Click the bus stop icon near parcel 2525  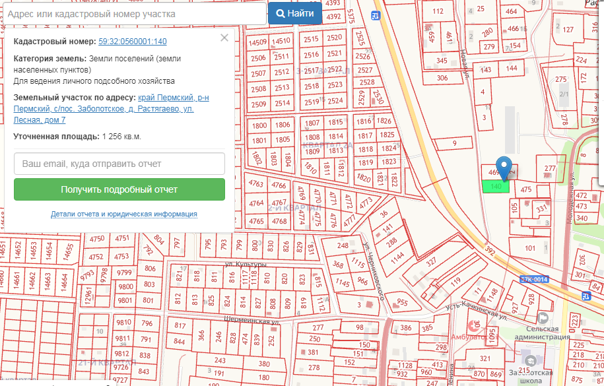click(376, 16)
